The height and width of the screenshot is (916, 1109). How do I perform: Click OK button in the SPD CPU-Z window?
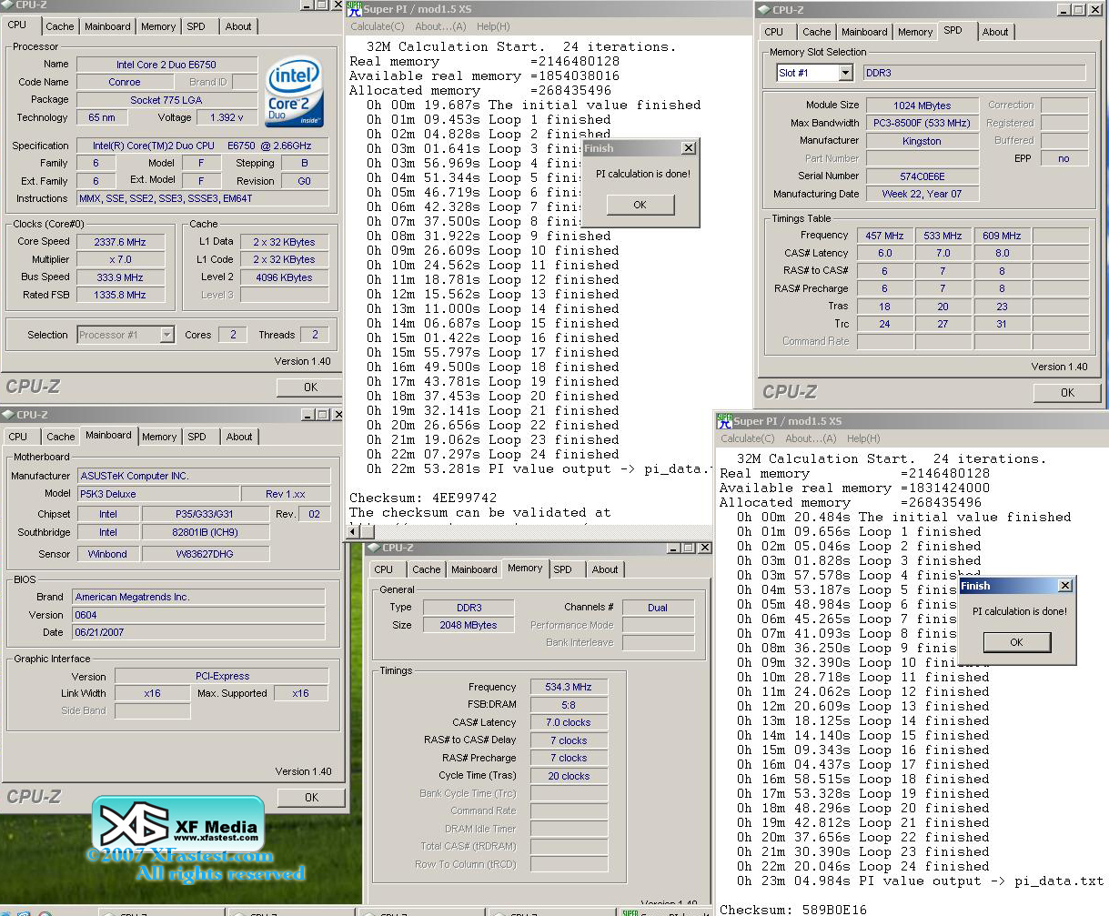pyautogui.click(x=1067, y=393)
